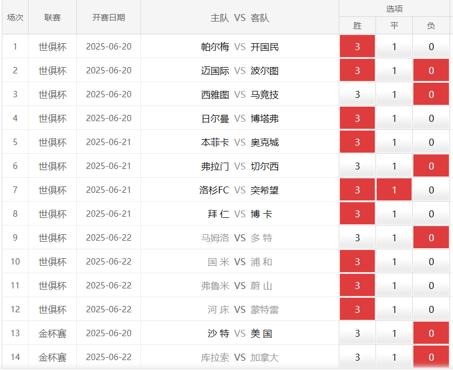The image size is (453, 370).
Task: Click 金杯赛 league cell in match 13
Action: [52, 333]
